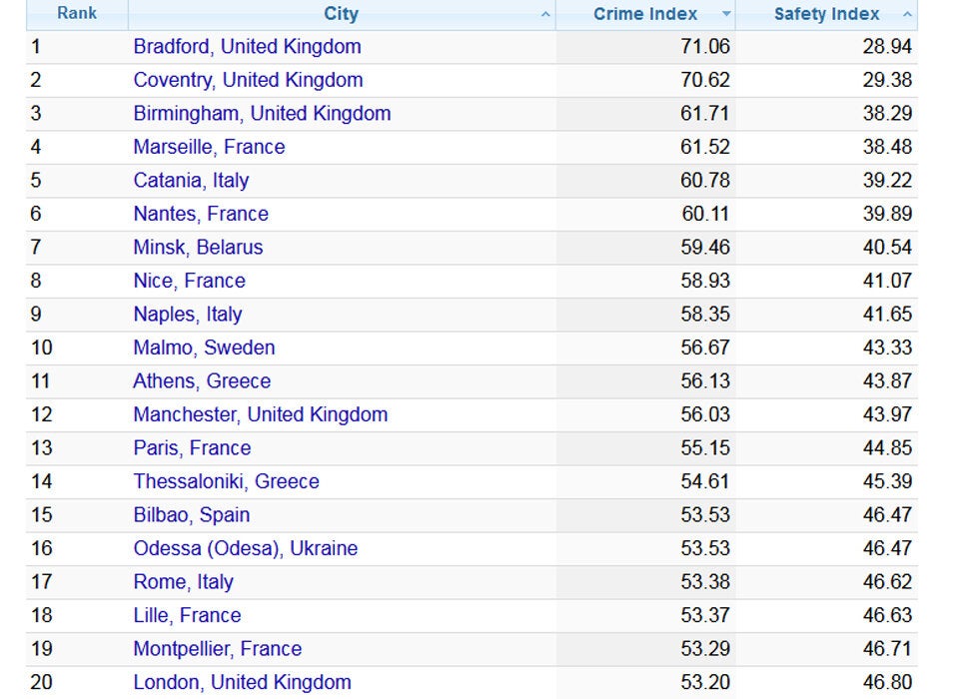Image resolution: width=959 pixels, height=699 pixels.
Task: Sort by Safety Index header text
Action: point(826,14)
